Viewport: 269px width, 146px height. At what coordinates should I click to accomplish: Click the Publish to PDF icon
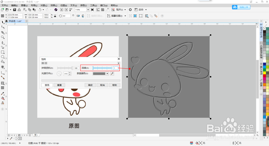[71, 10]
